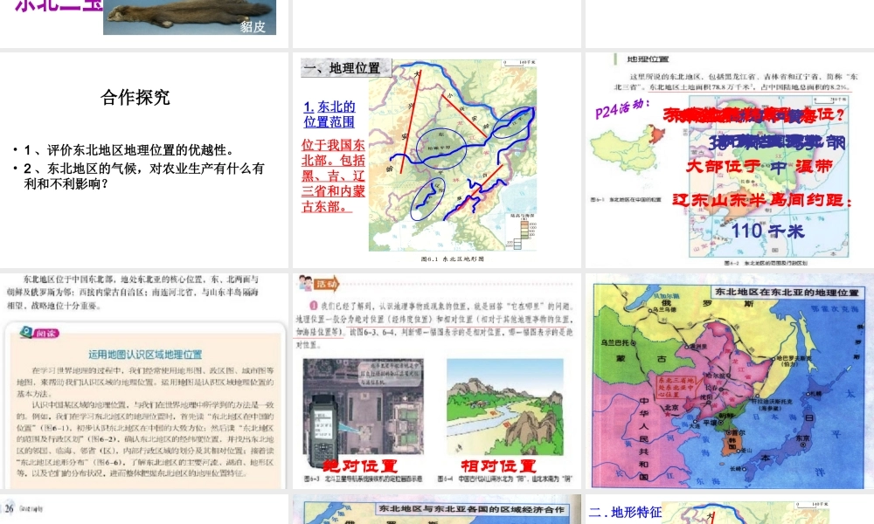Click the 合作探究 heading

click(x=135, y=98)
